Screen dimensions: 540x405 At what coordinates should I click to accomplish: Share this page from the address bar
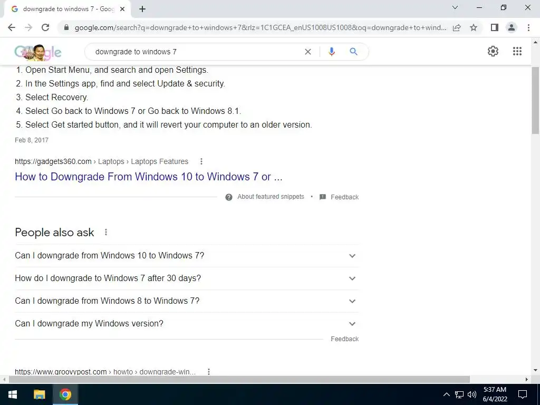tap(457, 27)
